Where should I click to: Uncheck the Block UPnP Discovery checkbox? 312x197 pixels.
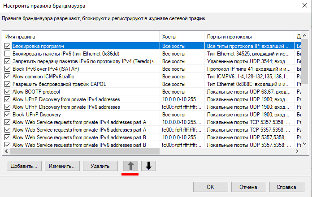pos(7,115)
